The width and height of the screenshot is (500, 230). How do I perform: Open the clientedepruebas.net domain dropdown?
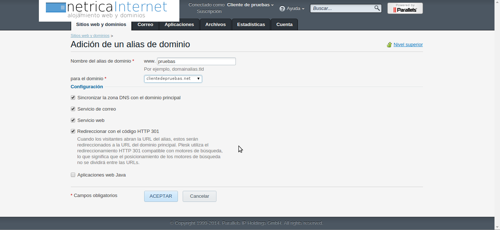click(173, 79)
